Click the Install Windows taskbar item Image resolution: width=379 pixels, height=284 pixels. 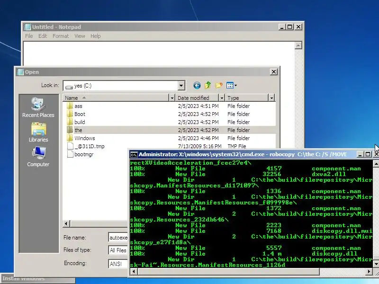click(x=37, y=278)
